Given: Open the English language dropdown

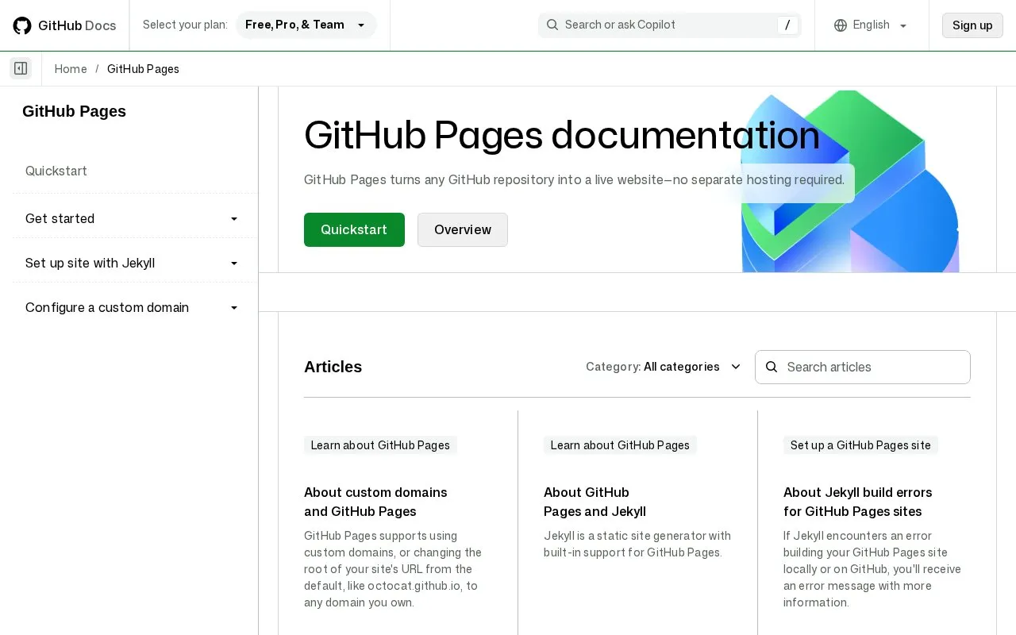Looking at the screenshot, I should pyautogui.click(x=871, y=25).
